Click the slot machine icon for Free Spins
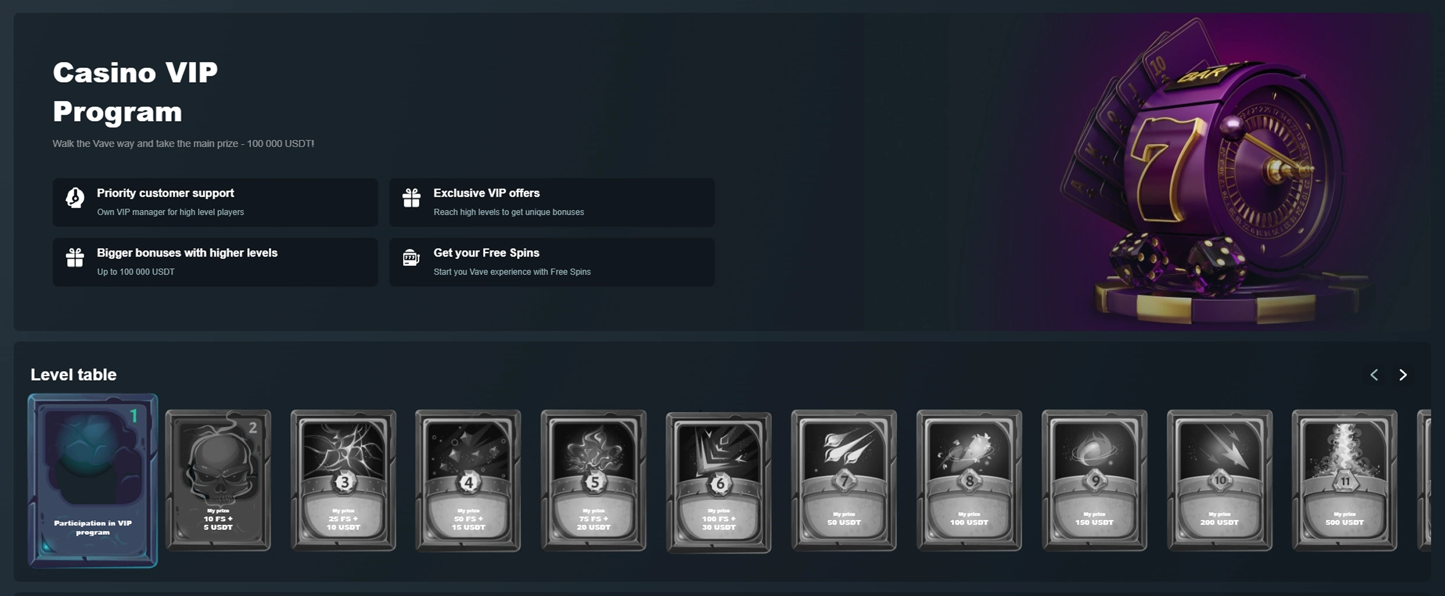1445x596 pixels. pyautogui.click(x=411, y=257)
